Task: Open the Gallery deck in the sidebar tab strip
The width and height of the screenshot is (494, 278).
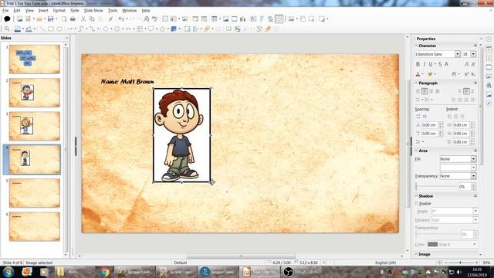Action: click(489, 94)
